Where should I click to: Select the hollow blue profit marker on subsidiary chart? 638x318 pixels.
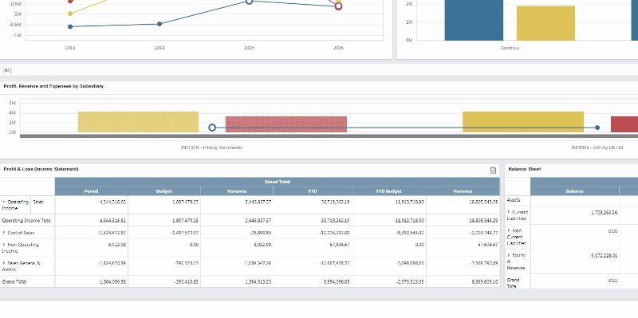[212, 128]
